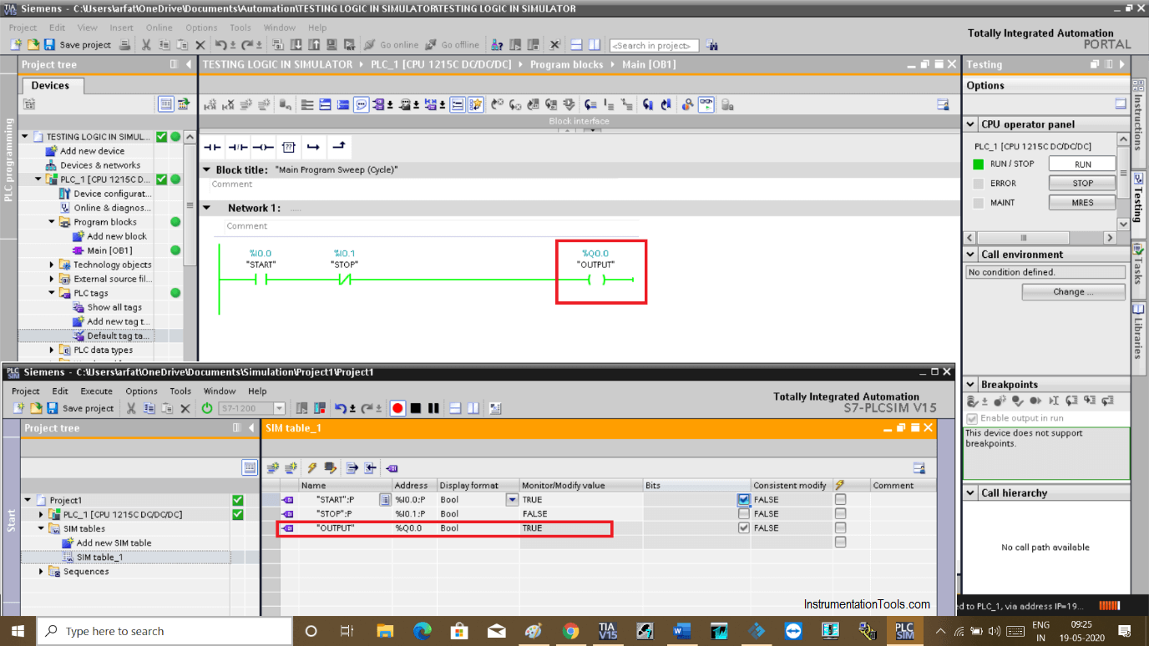Click the Windows taskbar search box
This screenshot has height=646, width=1149.
tap(164, 631)
